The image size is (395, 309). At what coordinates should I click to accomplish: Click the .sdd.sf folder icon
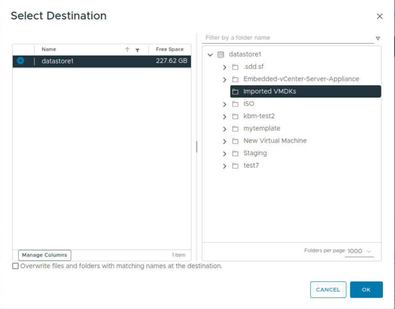point(236,67)
